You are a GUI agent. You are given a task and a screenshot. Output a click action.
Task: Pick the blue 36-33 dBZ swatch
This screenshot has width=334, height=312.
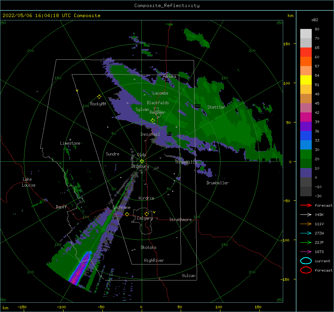click(306, 136)
